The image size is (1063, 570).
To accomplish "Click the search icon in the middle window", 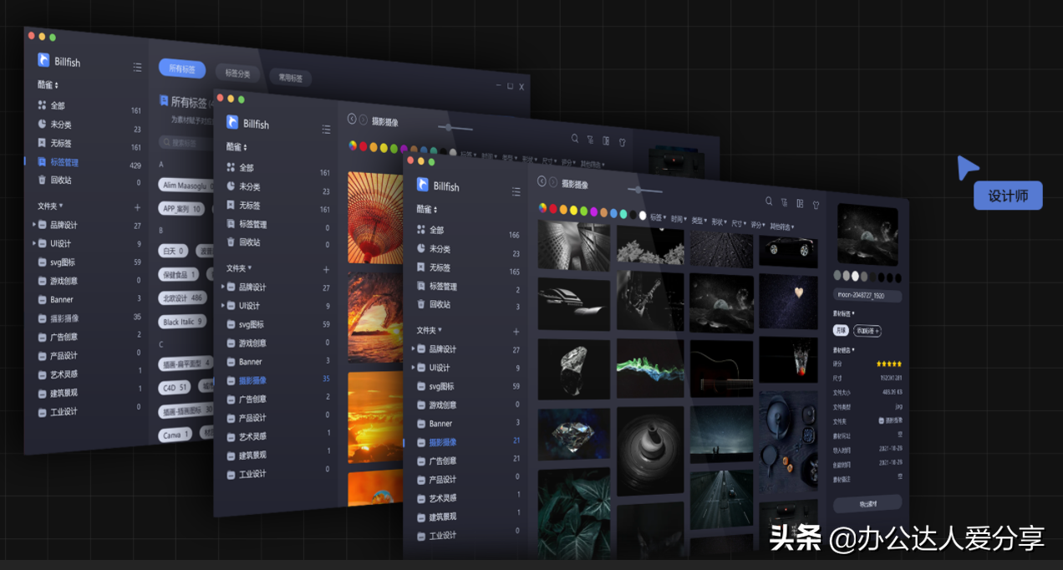I will 575,139.
